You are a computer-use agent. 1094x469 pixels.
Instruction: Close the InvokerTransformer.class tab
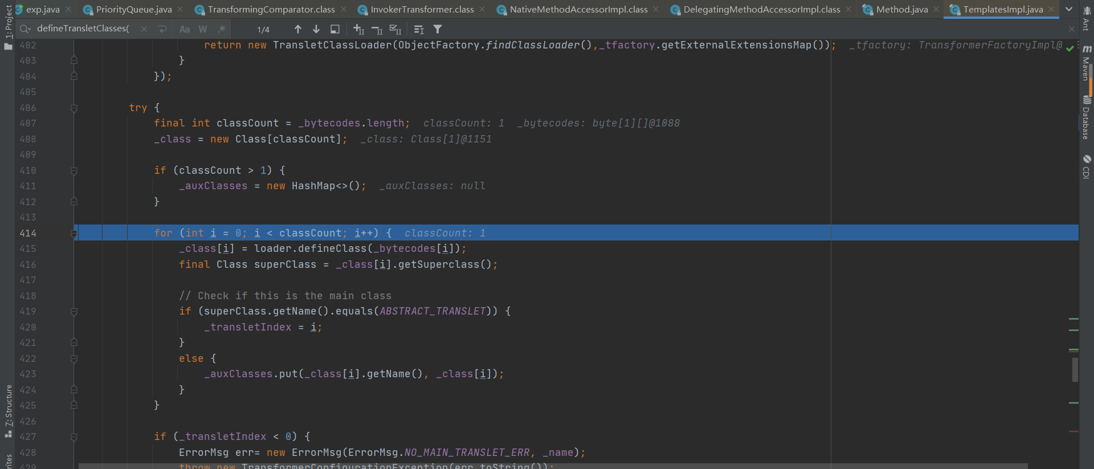[x=482, y=9]
